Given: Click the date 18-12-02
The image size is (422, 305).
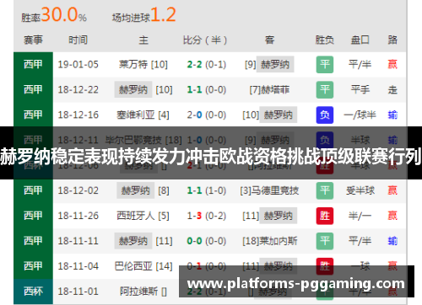Looking at the screenshot, I should pyautogui.click(x=78, y=190).
